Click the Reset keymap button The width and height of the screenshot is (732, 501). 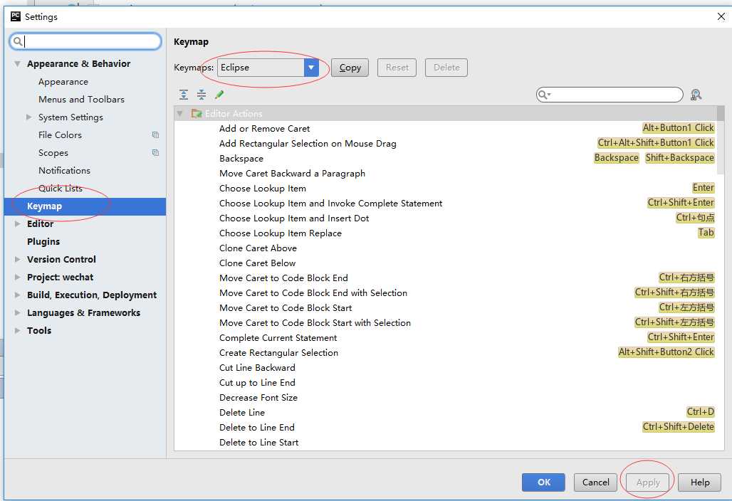[397, 68]
